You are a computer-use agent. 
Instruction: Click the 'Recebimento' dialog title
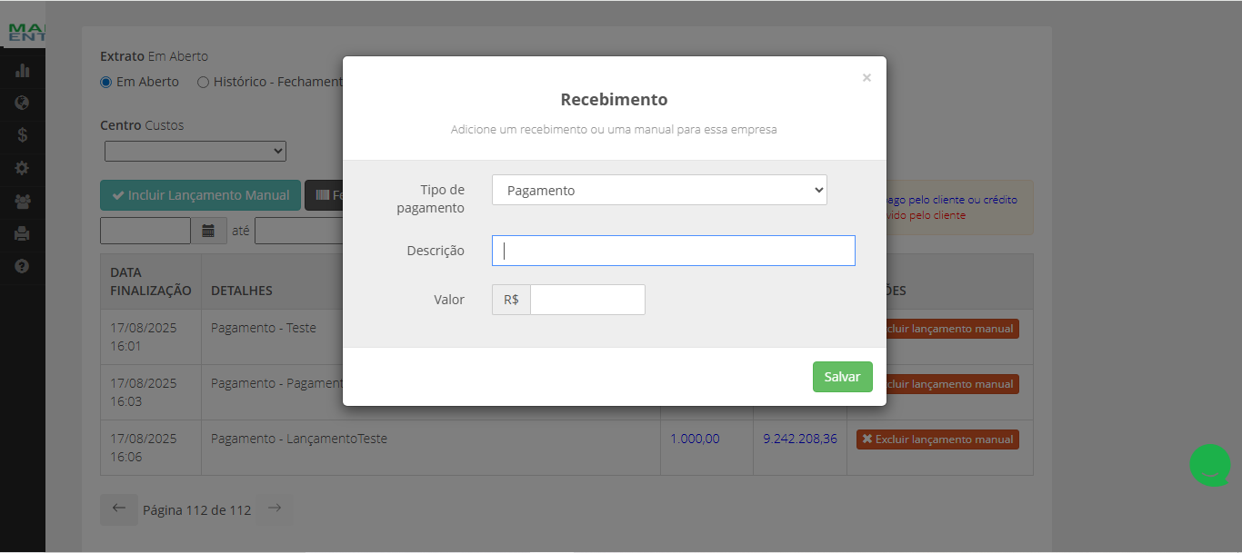click(x=614, y=100)
